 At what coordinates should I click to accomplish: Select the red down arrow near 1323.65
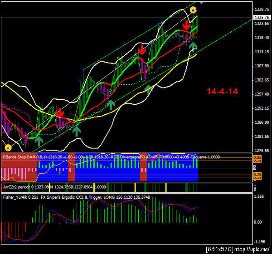(x=186, y=25)
